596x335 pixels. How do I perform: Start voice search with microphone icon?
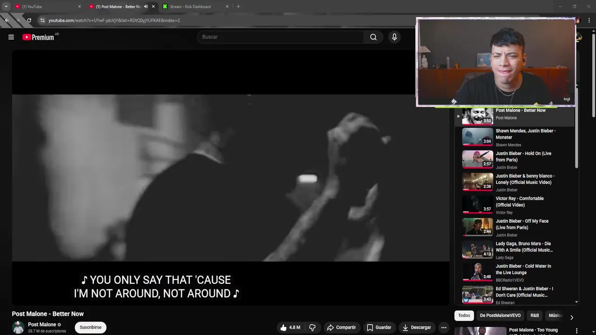[394, 37]
